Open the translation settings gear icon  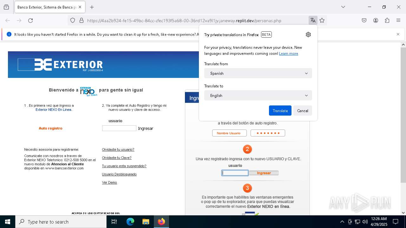[308, 35]
